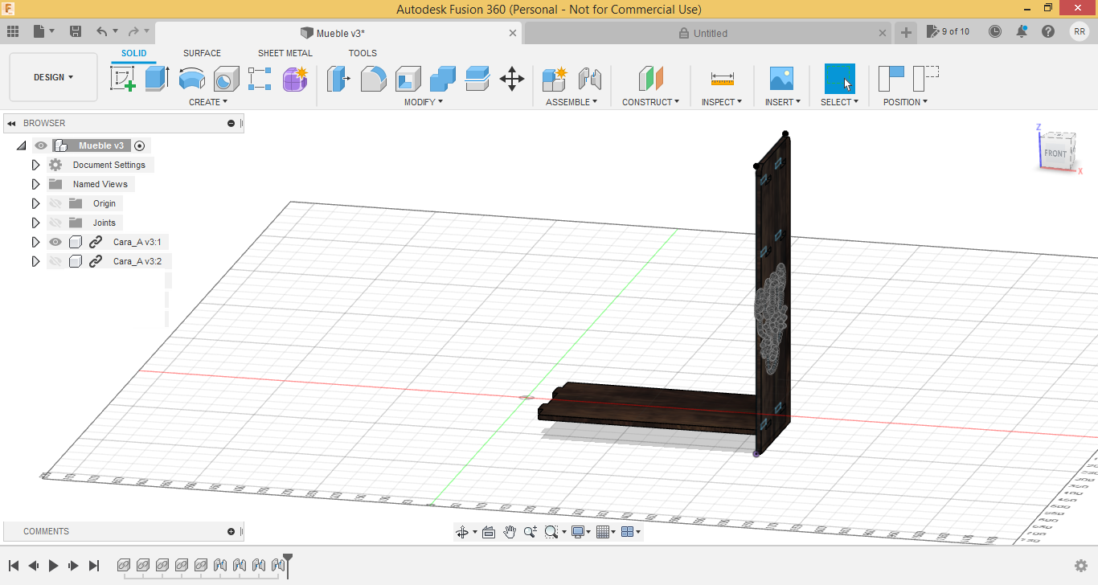Expand the Named Views folder
This screenshot has width=1098, height=585.
[x=35, y=184]
